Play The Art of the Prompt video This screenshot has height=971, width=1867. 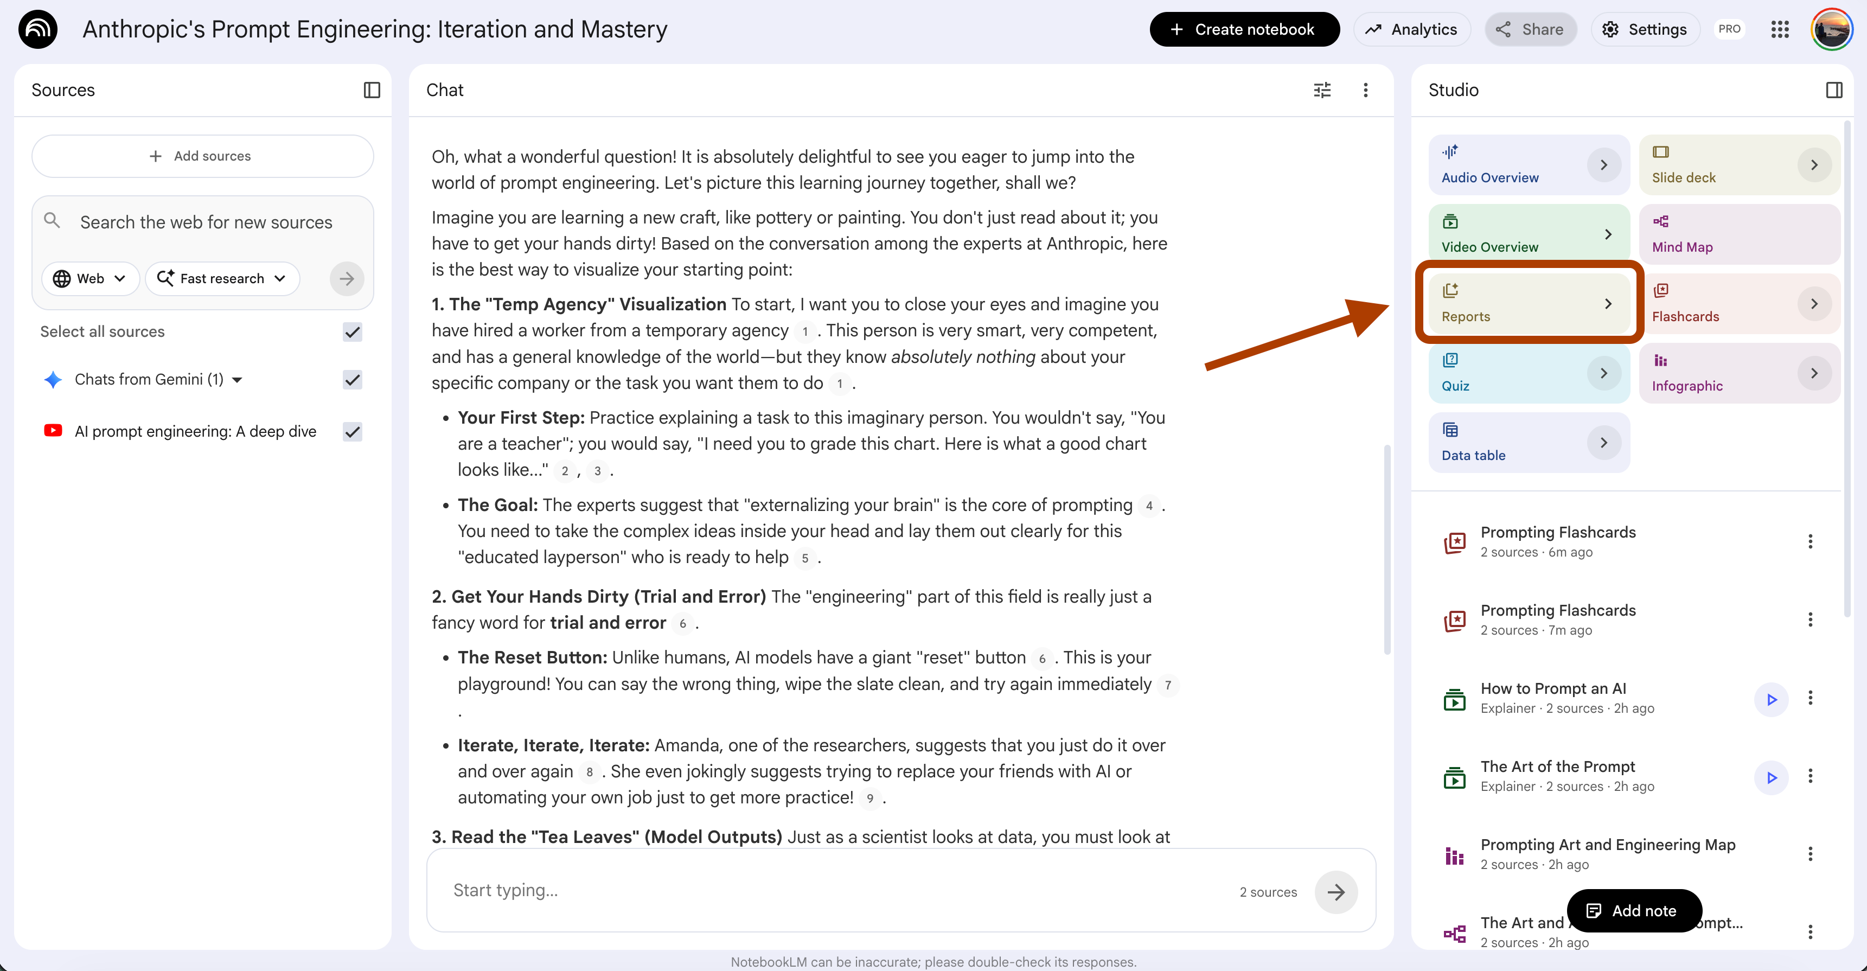point(1772,777)
